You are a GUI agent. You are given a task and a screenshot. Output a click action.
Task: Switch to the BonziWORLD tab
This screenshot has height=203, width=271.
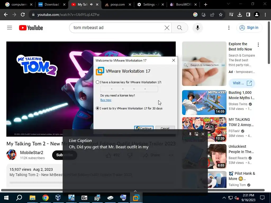183,4
